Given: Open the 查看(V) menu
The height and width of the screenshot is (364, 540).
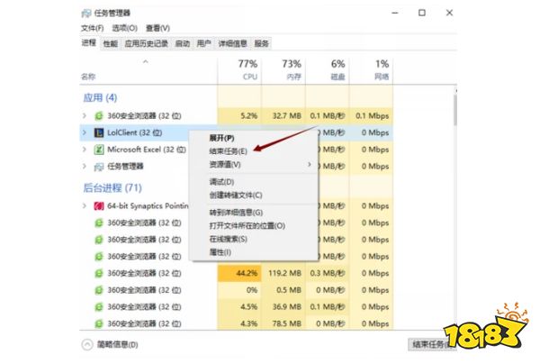Looking at the screenshot, I should pos(157,28).
